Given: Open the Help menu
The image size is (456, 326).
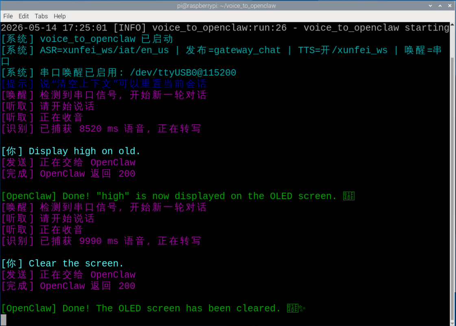Looking at the screenshot, I should tap(60, 16).
